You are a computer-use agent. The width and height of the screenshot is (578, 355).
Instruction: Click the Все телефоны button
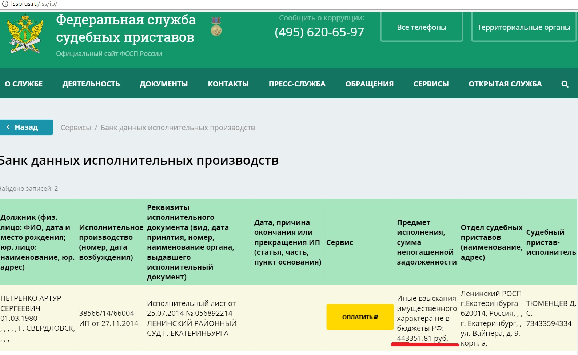[x=422, y=27]
